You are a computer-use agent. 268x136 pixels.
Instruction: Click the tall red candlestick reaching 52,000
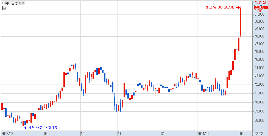(x=241, y=22)
